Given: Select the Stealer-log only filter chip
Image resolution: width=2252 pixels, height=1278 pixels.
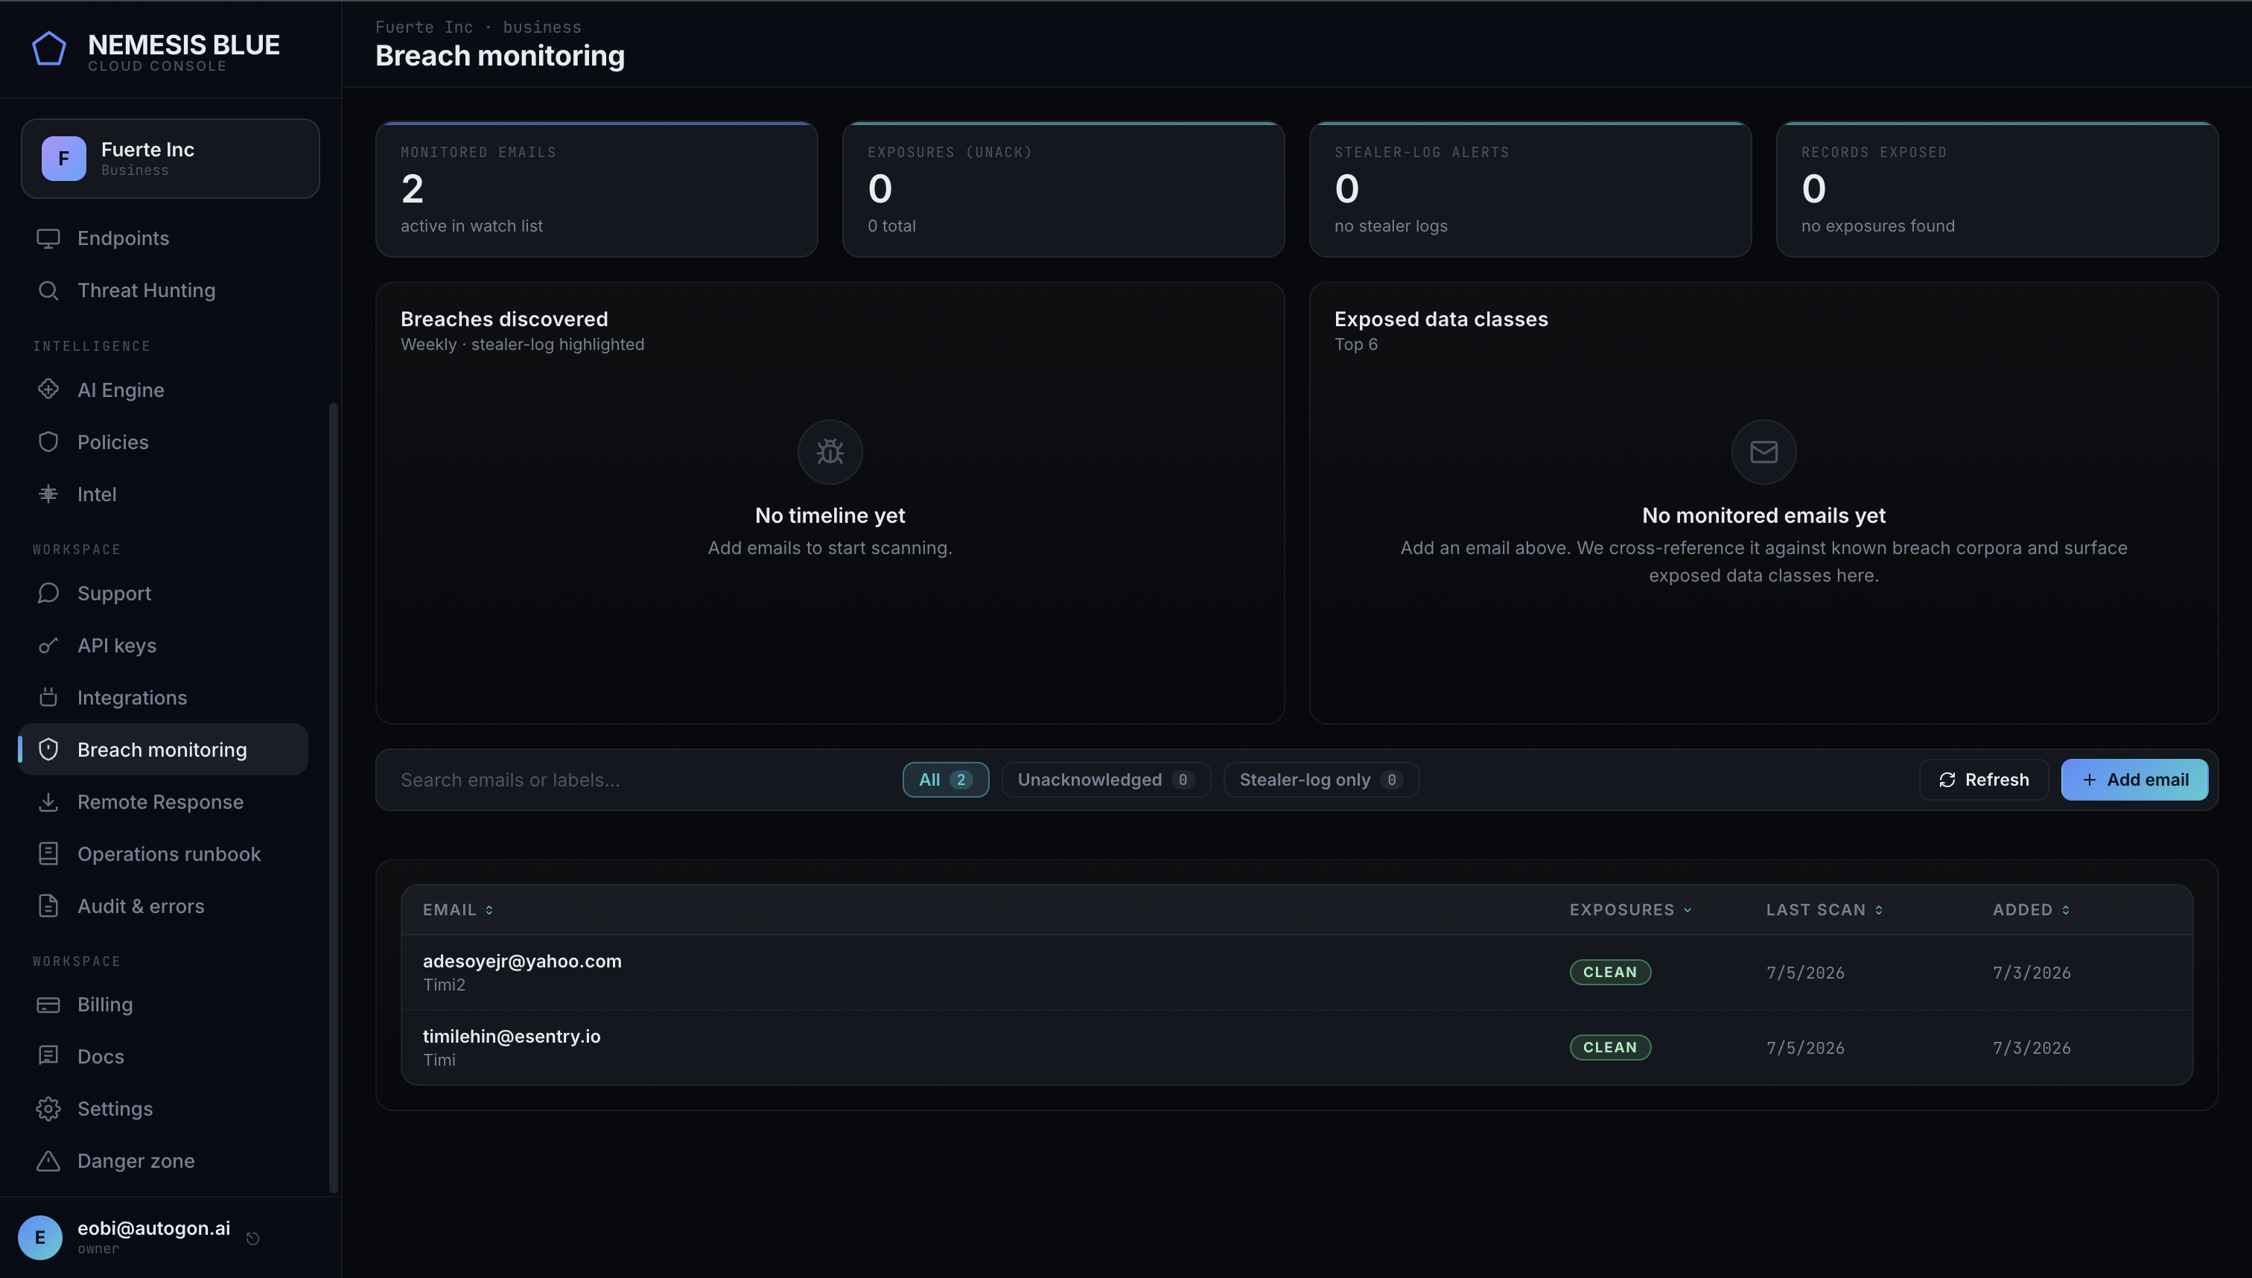Looking at the screenshot, I should click(1321, 780).
